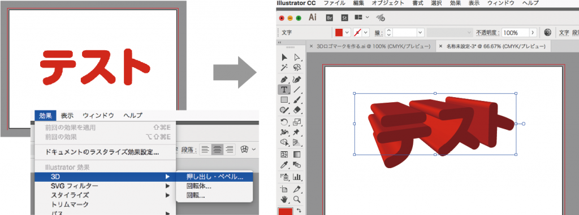This screenshot has width=579, height=215.
Task: Select the Pen tool
Action: [284, 80]
